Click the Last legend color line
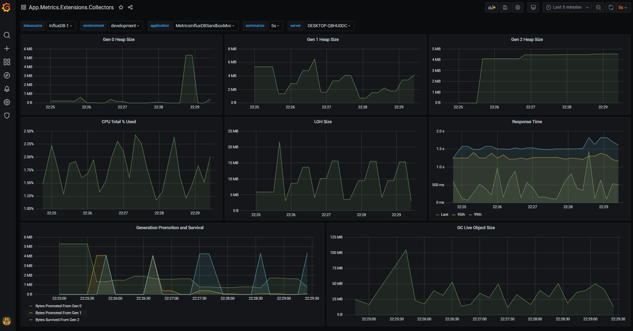Viewport: 633px width, 331px height. (437, 215)
